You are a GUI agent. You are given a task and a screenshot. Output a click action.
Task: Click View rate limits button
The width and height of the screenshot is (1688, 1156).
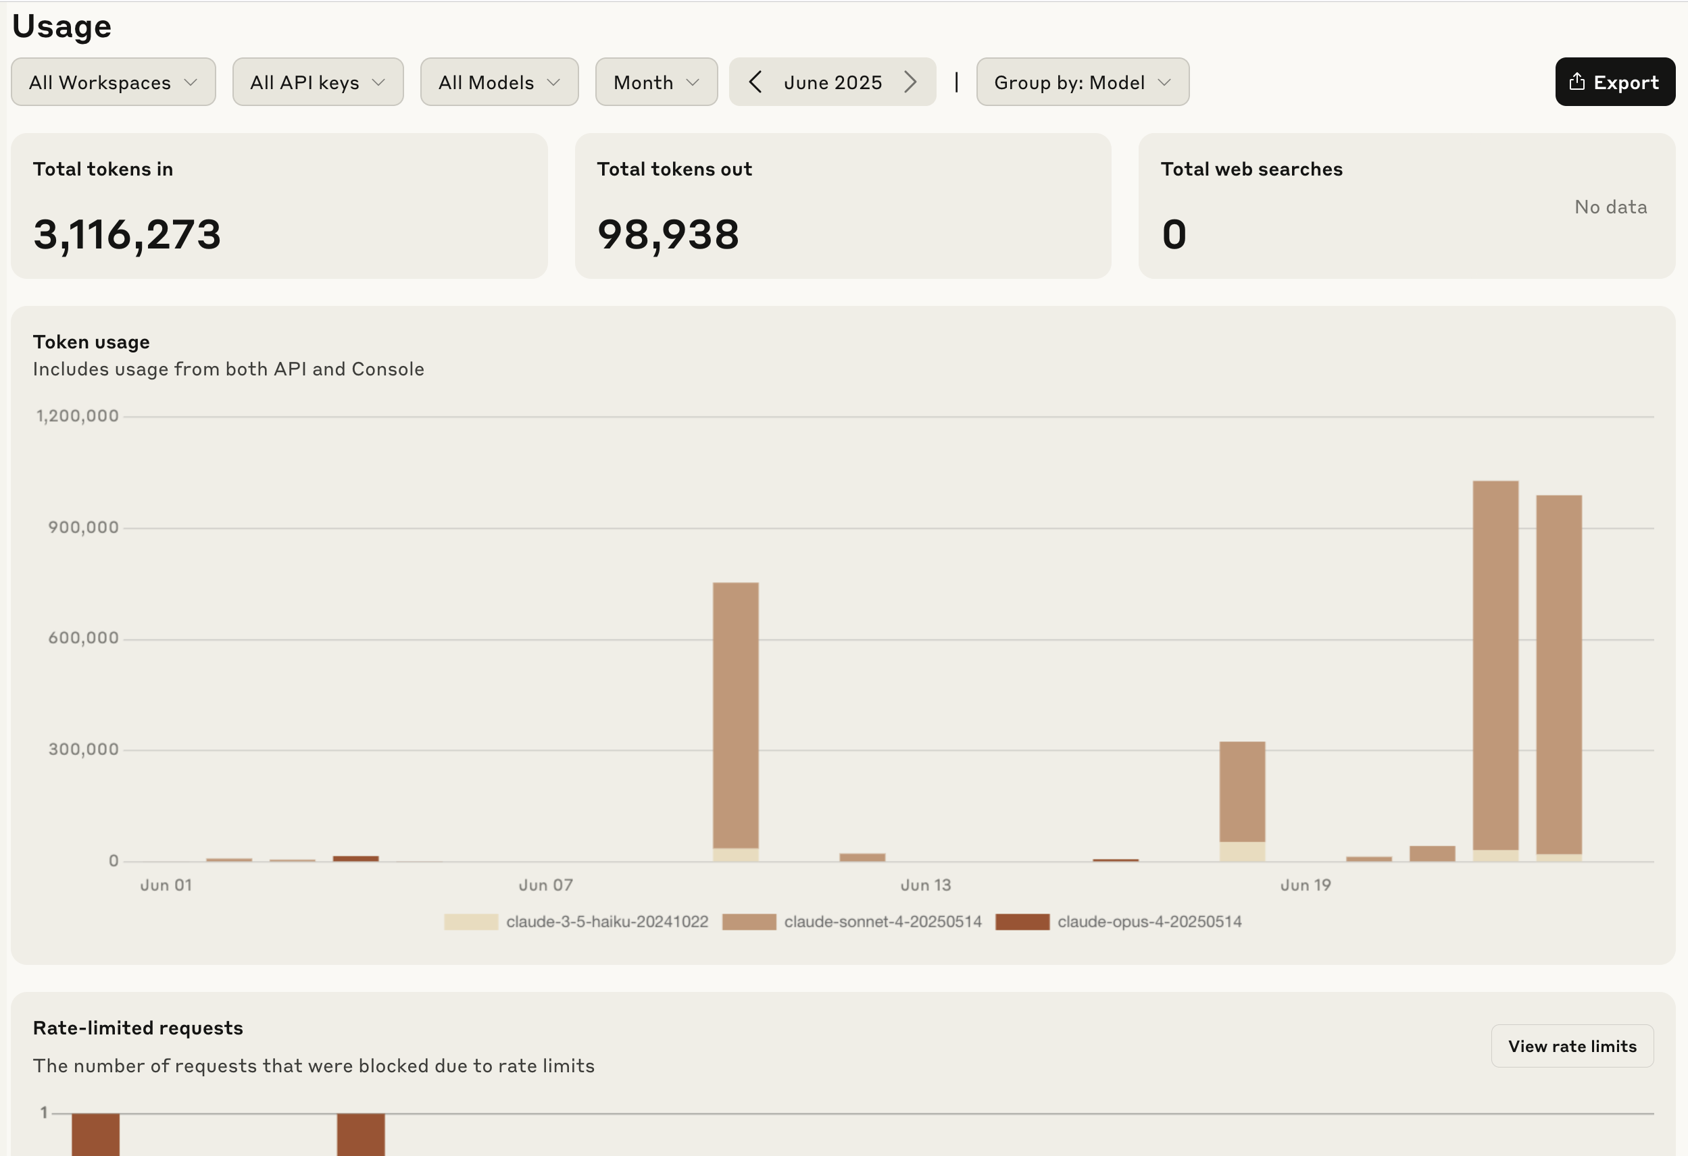pyautogui.click(x=1572, y=1046)
